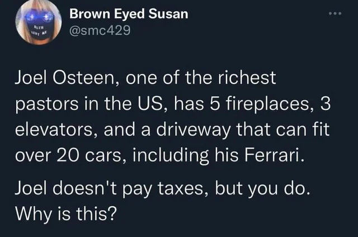
Task: Click the "but you do." phrase
Action: [x=262, y=190]
